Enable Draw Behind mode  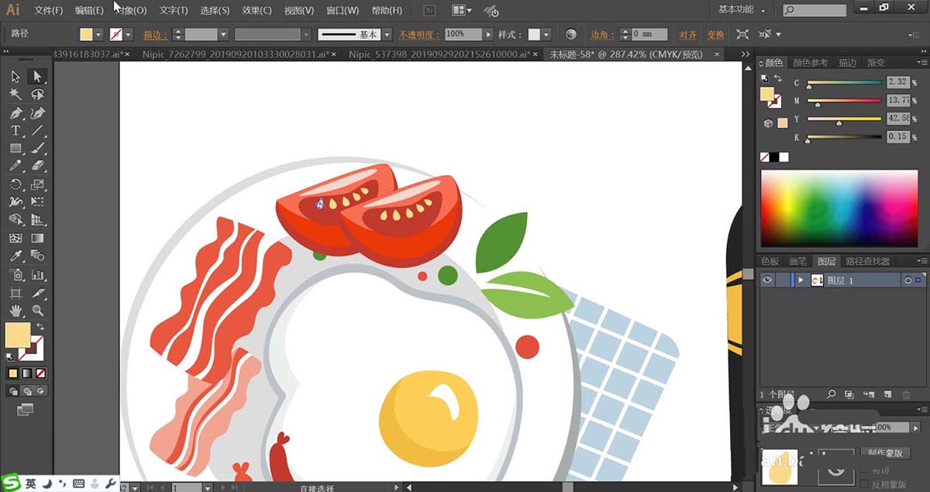click(26, 391)
